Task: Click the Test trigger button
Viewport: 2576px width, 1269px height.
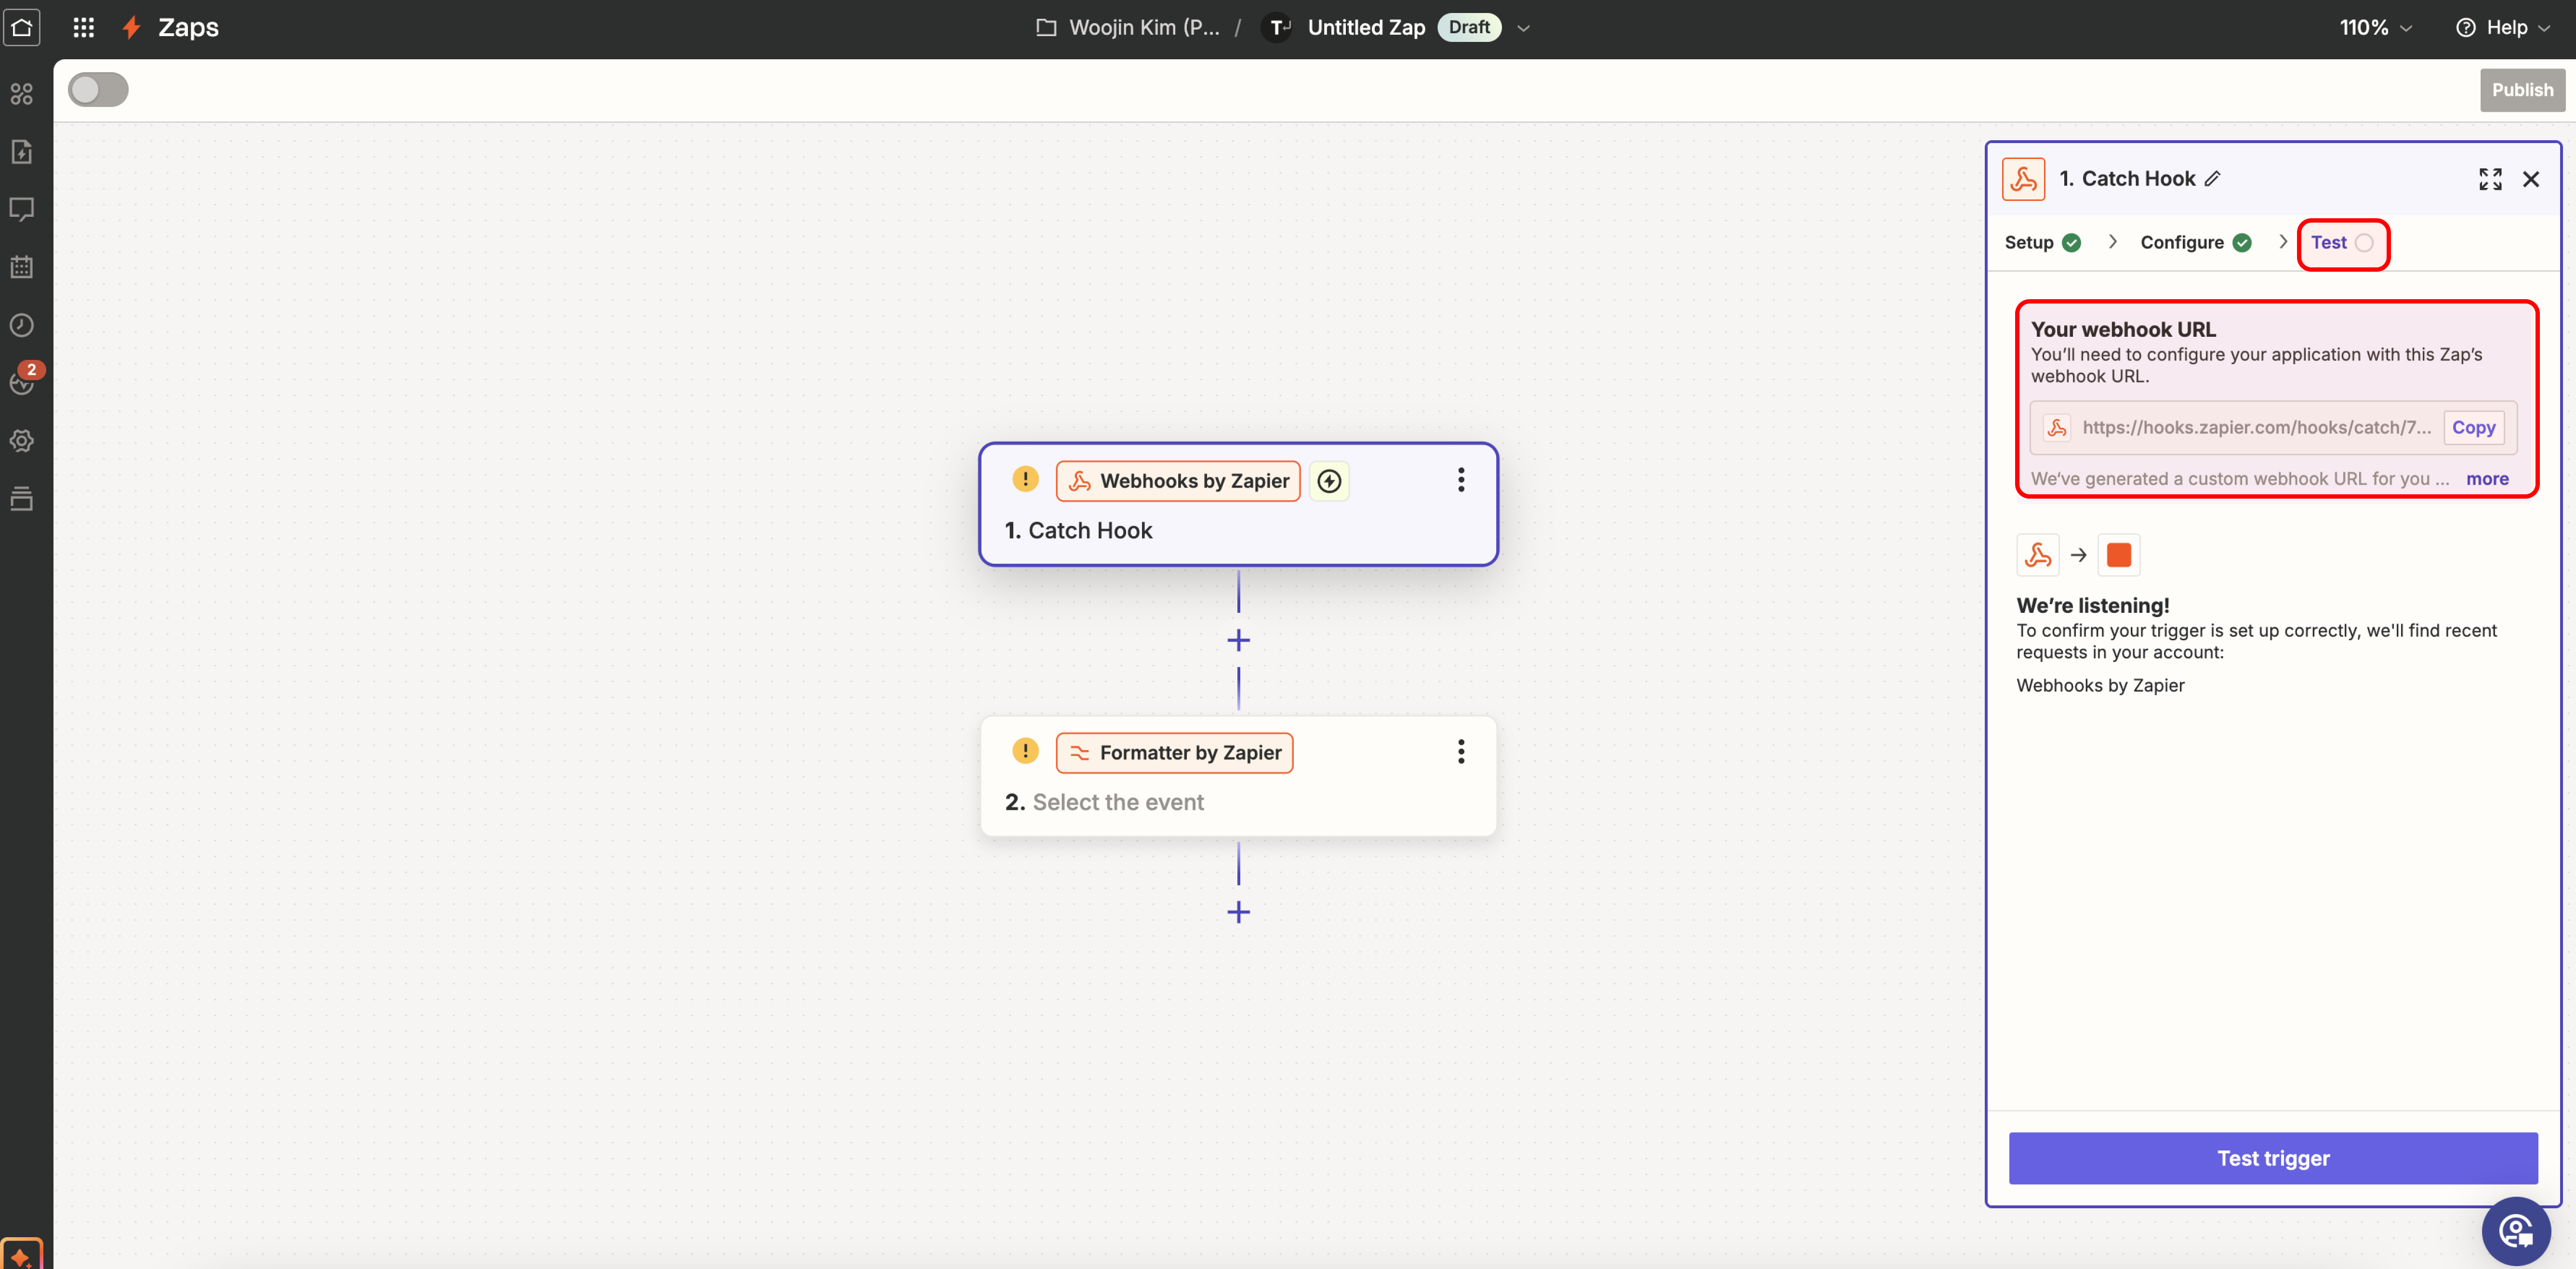Action: click(2272, 1158)
